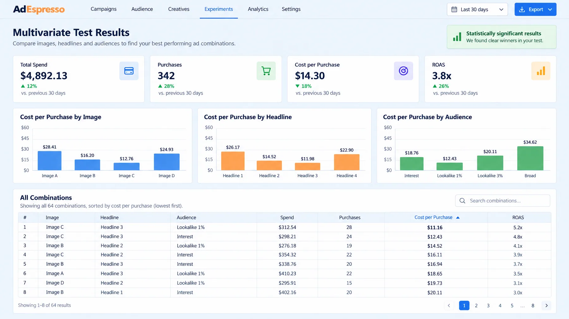
Task: Click Image A cell in row 6
Action: click(55, 274)
